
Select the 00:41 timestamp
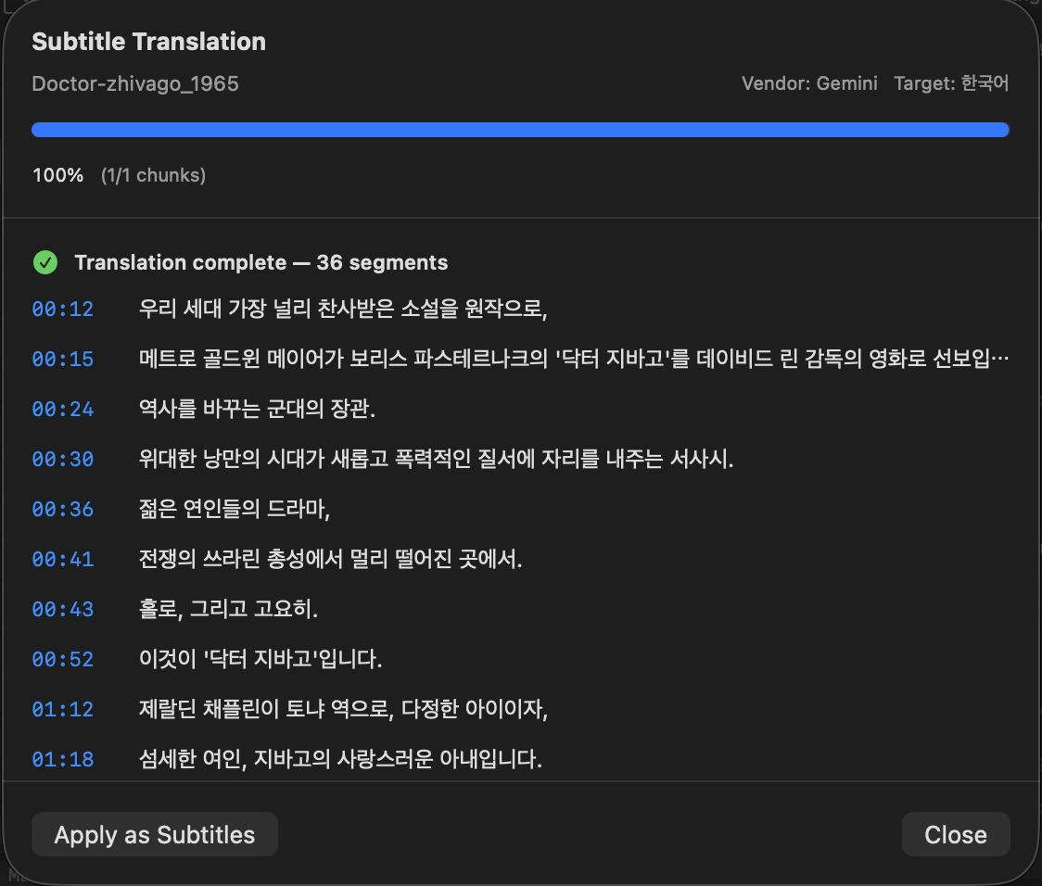[63, 559]
